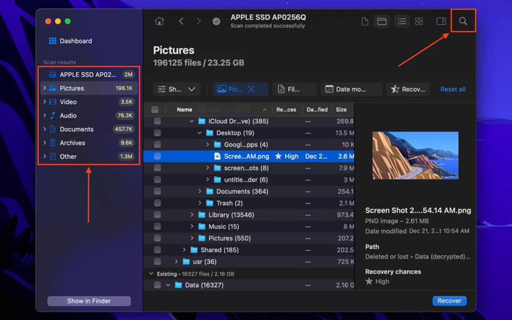Click the coastal image preview thumbnail
512x320 pixels.
pyautogui.click(x=415, y=155)
